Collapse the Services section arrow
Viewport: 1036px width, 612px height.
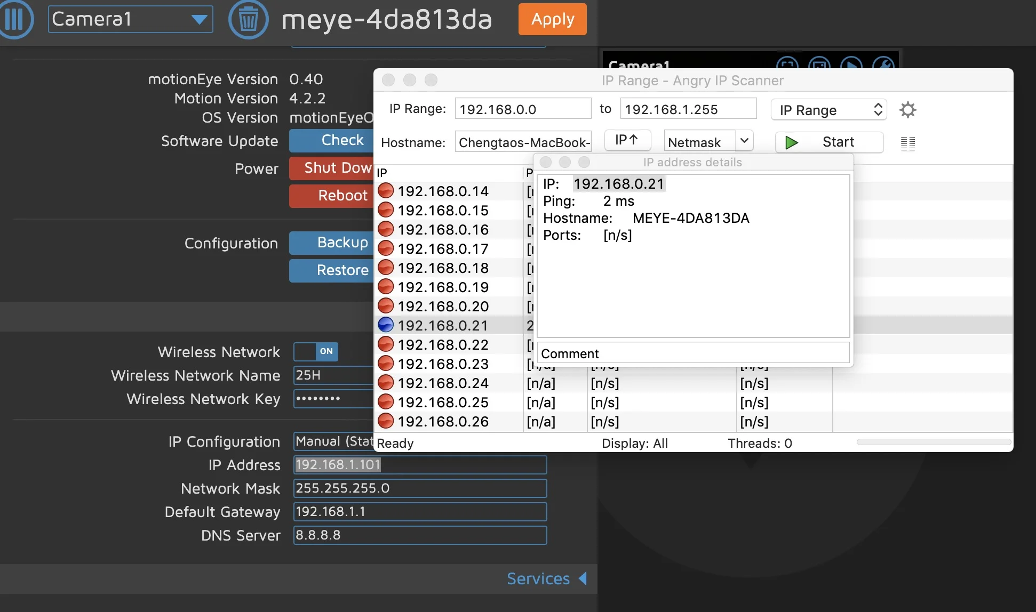coord(583,578)
